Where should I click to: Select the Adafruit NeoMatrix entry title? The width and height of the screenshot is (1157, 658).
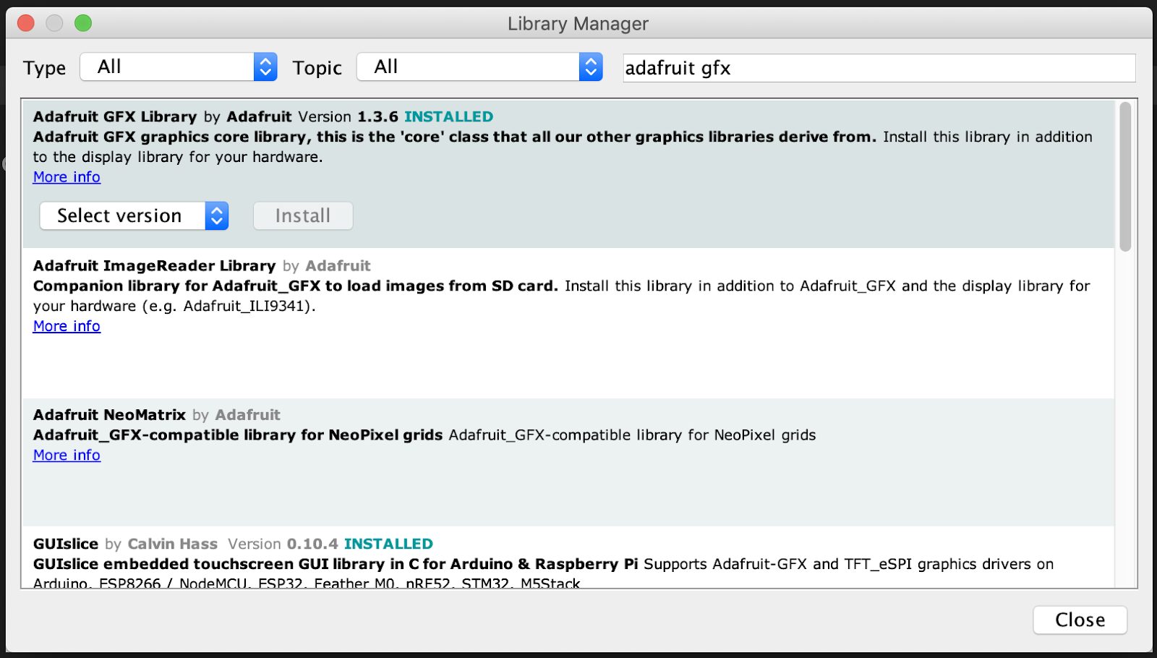tap(109, 415)
